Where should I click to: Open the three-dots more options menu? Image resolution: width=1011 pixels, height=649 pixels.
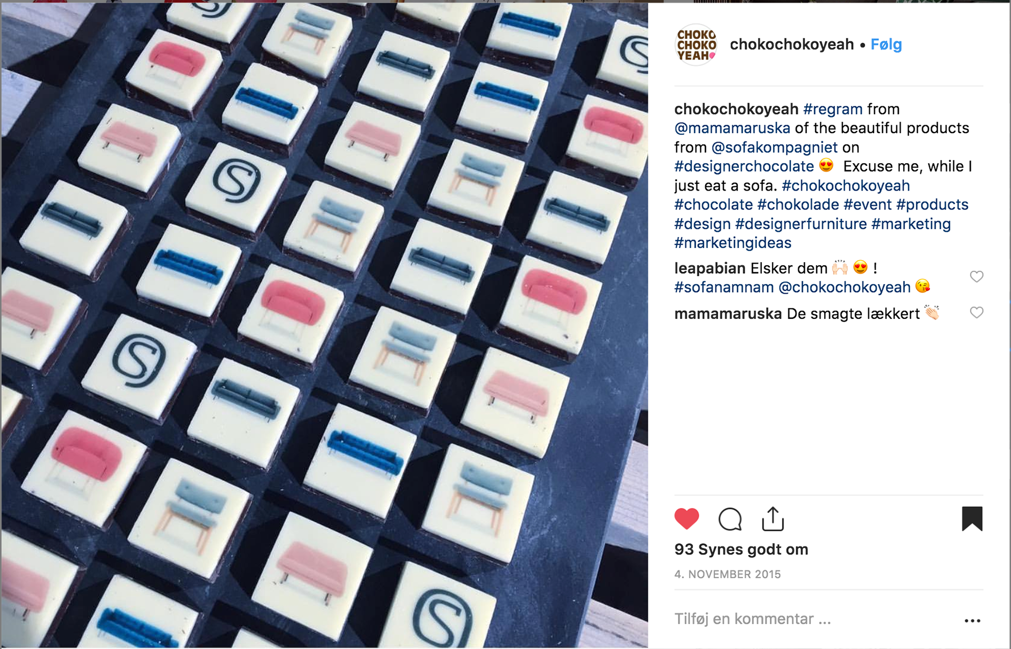972,621
